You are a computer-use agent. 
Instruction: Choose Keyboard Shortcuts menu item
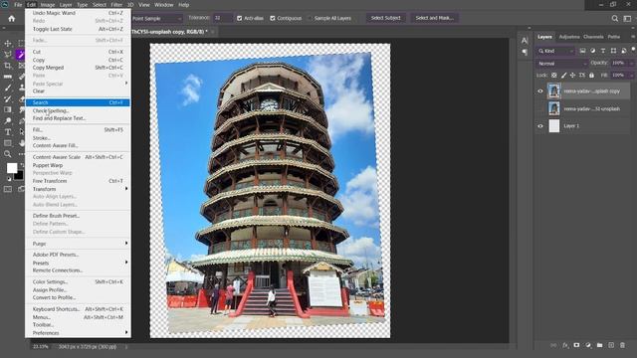[x=78, y=309]
